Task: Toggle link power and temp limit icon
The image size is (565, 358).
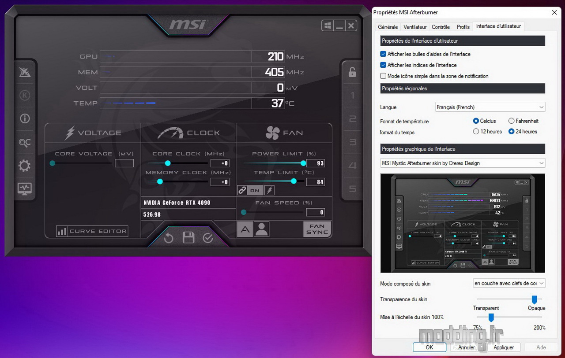Action: coord(242,191)
